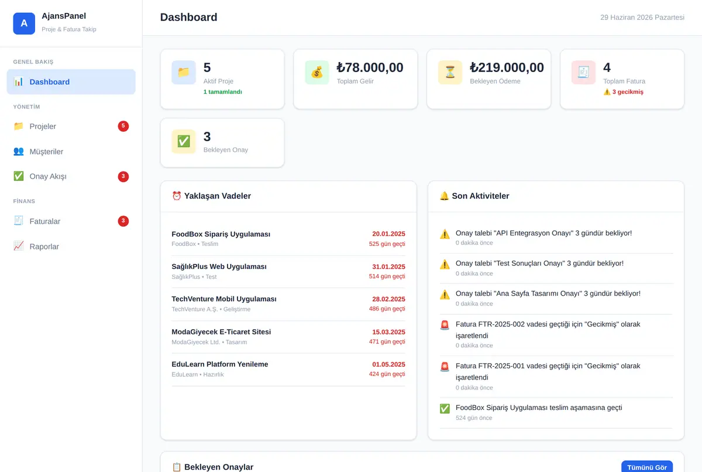Click the FTR-2025-002 overdue invoice activity
Image resolution: width=702 pixels, height=472 pixels.
(x=556, y=334)
